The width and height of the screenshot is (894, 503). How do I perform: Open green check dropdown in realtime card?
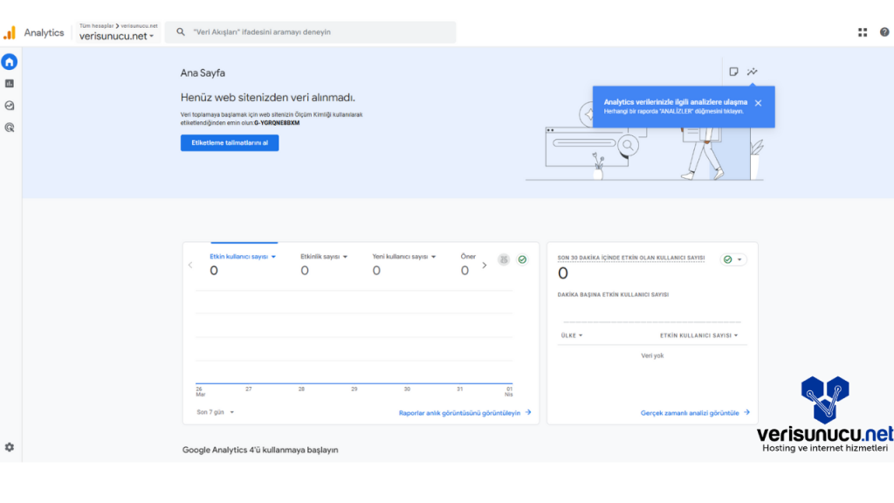point(733,259)
